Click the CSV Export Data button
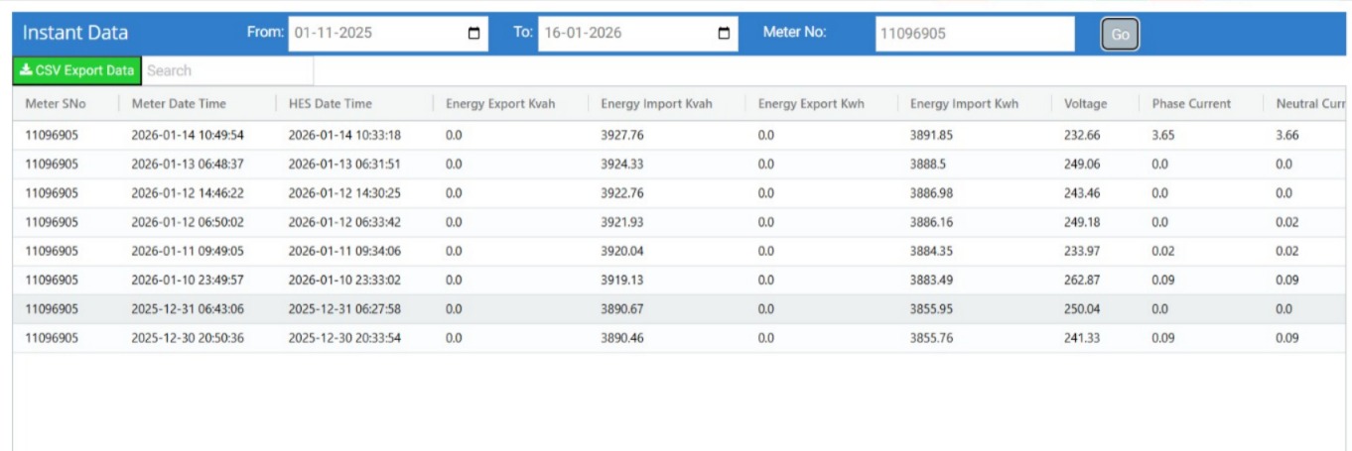The height and width of the screenshot is (451, 1352). tap(77, 70)
